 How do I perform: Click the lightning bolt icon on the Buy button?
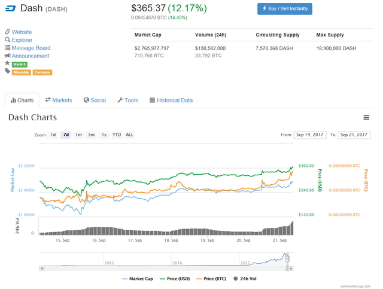pyautogui.click(x=265, y=8)
